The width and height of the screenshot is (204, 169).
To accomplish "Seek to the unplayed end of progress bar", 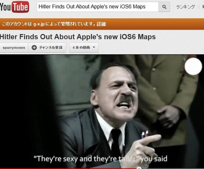I will tap(172, 169).
